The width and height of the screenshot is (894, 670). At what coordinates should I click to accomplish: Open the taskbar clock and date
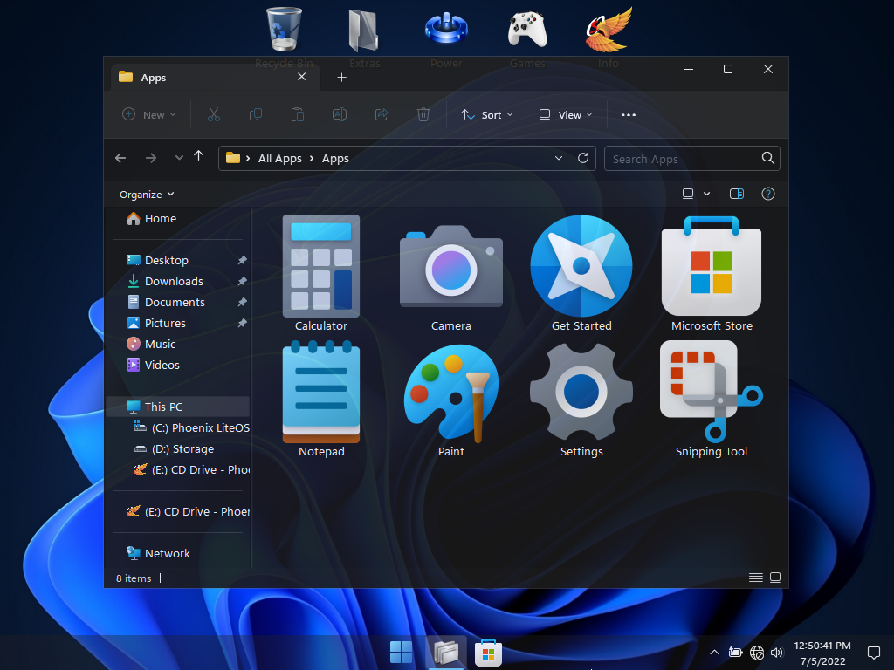(x=822, y=653)
